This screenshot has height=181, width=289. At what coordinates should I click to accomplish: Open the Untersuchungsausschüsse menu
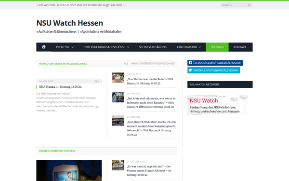pos(106,47)
